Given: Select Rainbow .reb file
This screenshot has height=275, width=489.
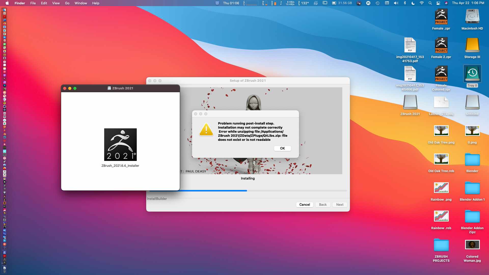Looking at the screenshot, I should coord(441,216).
